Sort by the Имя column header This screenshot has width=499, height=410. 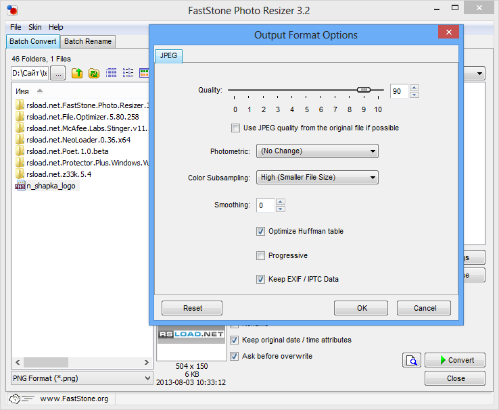pyautogui.click(x=22, y=91)
